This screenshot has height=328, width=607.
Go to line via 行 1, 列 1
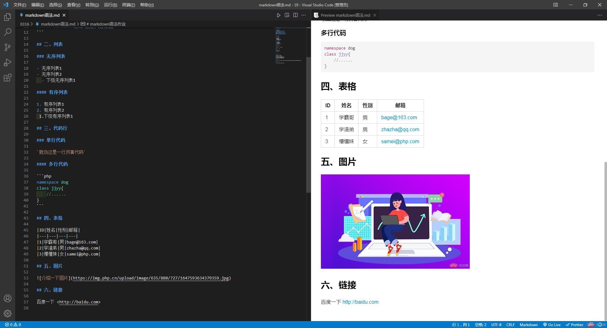coord(461,325)
